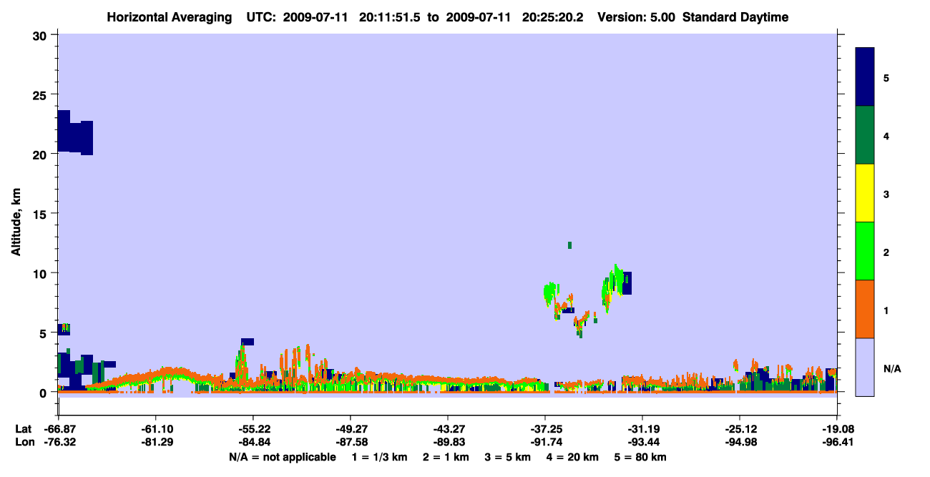Click the longitude label -91.74
This screenshot has height=477, width=930.
click(x=545, y=443)
